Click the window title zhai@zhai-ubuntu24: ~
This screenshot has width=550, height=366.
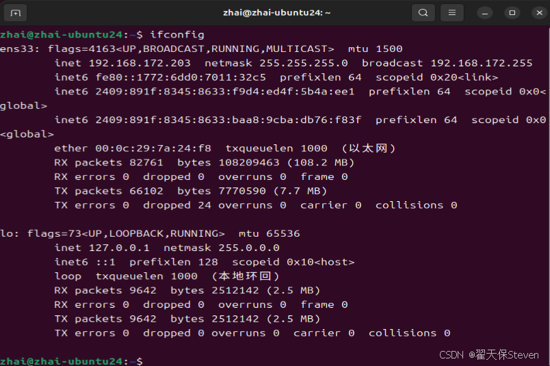point(277,13)
